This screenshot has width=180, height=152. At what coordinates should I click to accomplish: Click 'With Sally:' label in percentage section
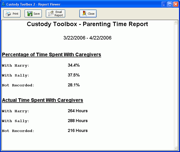16,75
